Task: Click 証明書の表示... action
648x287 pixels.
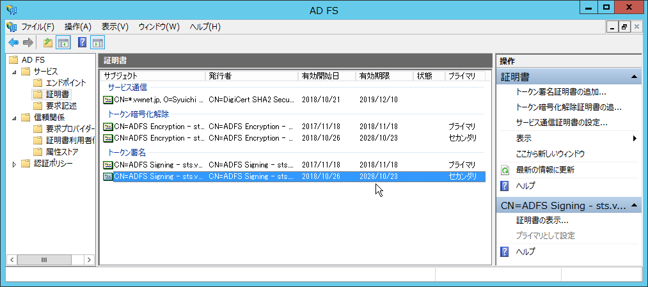Action: point(542,220)
